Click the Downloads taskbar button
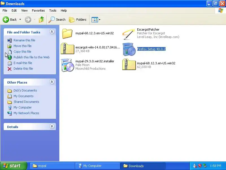This screenshot has height=170, width=226. pos(143,166)
